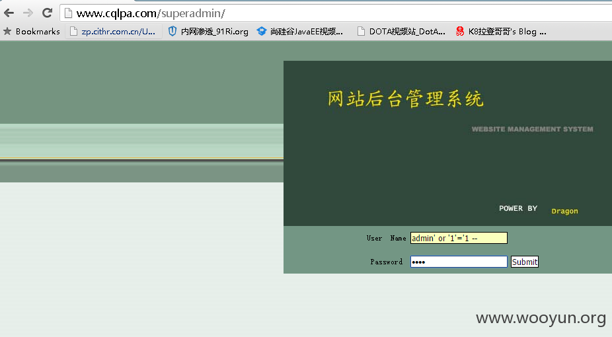The height and width of the screenshot is (337, 612).
Task: Click the page icon of the zp.cithr.com.cn bookmark
Action: (x=73, y=32)
